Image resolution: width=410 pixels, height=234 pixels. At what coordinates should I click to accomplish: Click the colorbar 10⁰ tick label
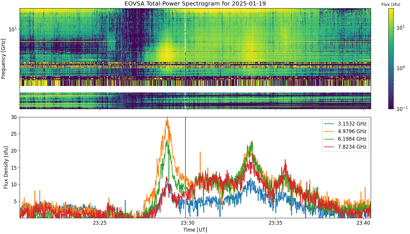400,68
